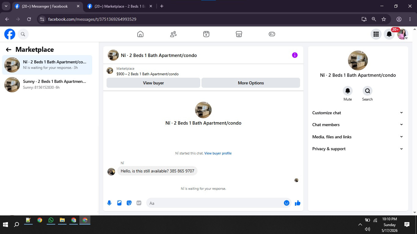Choose a sticker with the sticker icon
417x234 pixels.
pyautogui.click(x=129, y=203)
